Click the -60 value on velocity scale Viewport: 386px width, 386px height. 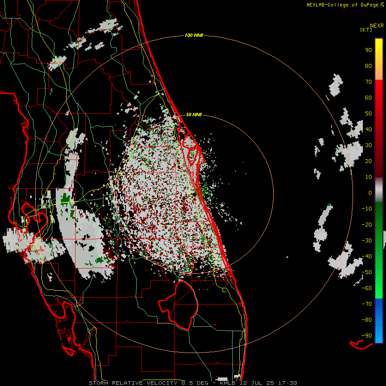[367, 288]
